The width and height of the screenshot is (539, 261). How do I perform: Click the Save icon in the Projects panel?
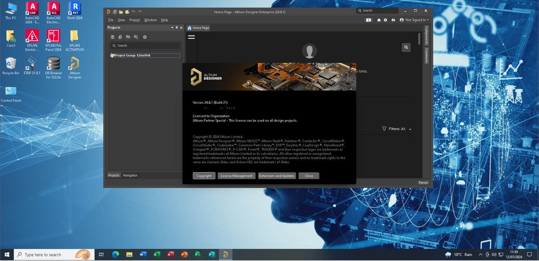[x=112, y=37]
